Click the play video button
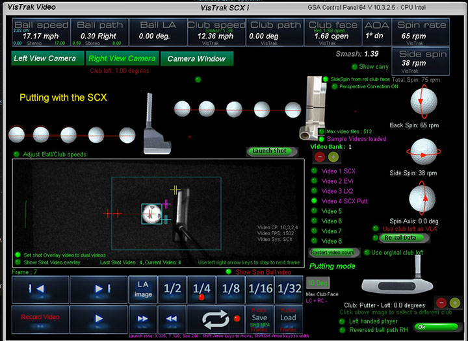Screen dimensions: 468x341 (99, 319)
